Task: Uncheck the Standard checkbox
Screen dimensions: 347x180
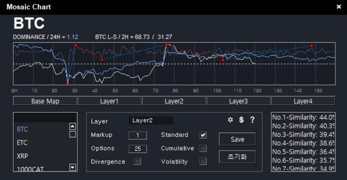Action: point(203,135)
